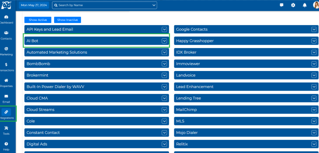Expand the Mojo Dialer chevron
319x153 pixels.
coord(314,132)
